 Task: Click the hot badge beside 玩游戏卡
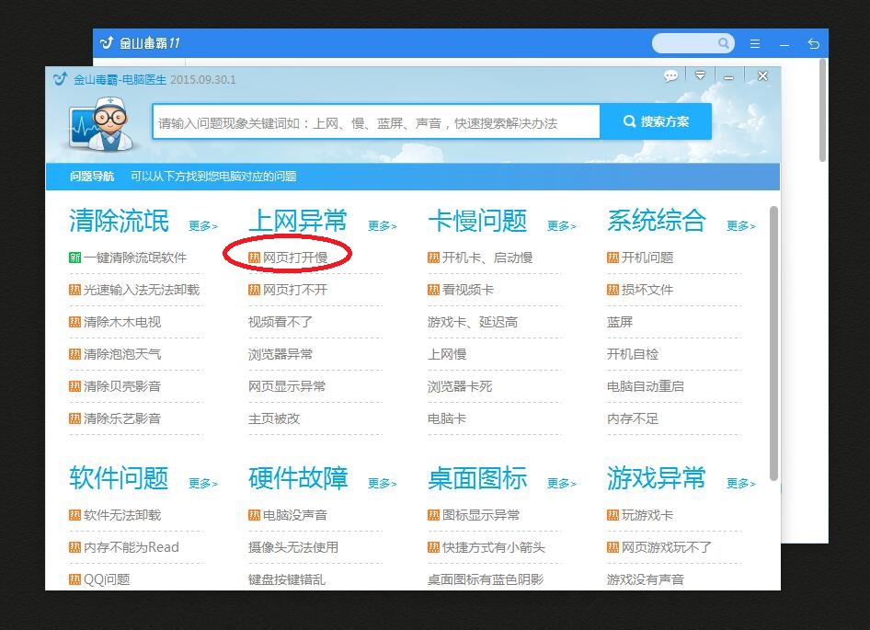point(612,515)
